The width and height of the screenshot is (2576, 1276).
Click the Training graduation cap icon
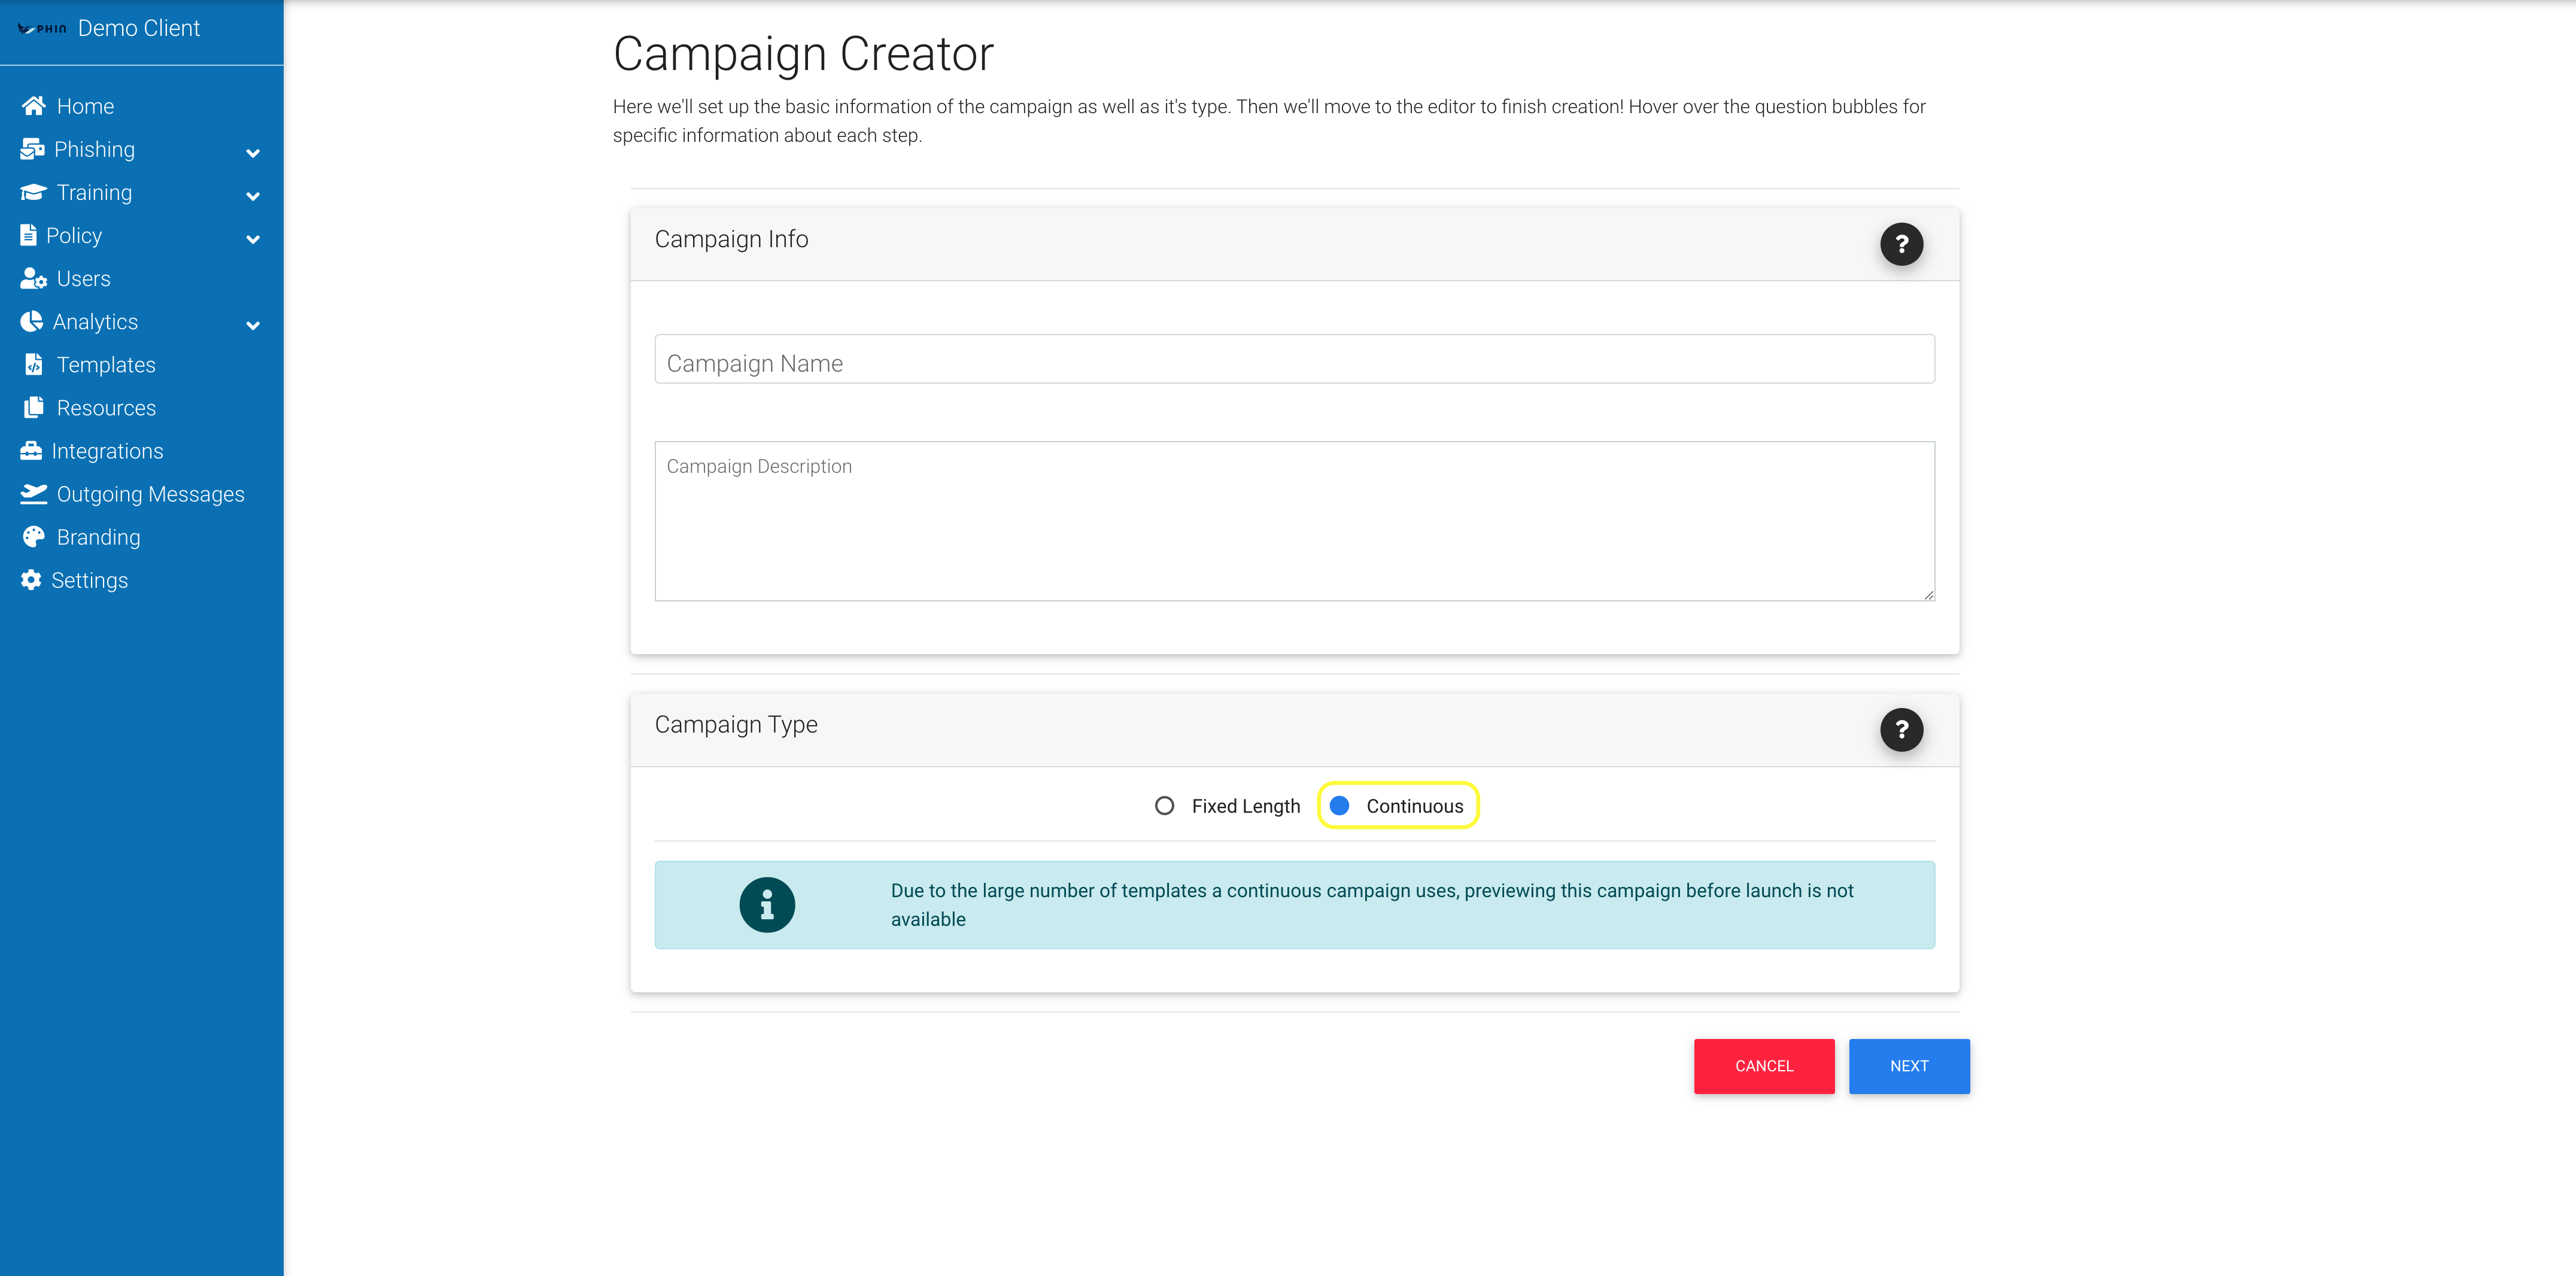coord(33,192)
